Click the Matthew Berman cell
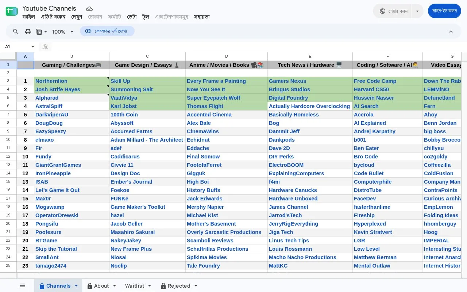Viewport: 467px width, 292px height. (387, 257)
